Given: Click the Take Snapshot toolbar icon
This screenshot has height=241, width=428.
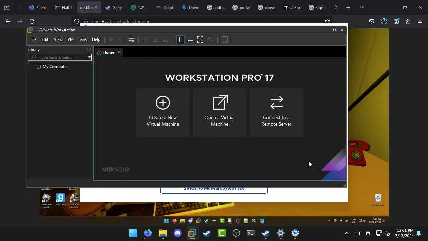Looking at the screenshot, I should (x=145, y=39).
